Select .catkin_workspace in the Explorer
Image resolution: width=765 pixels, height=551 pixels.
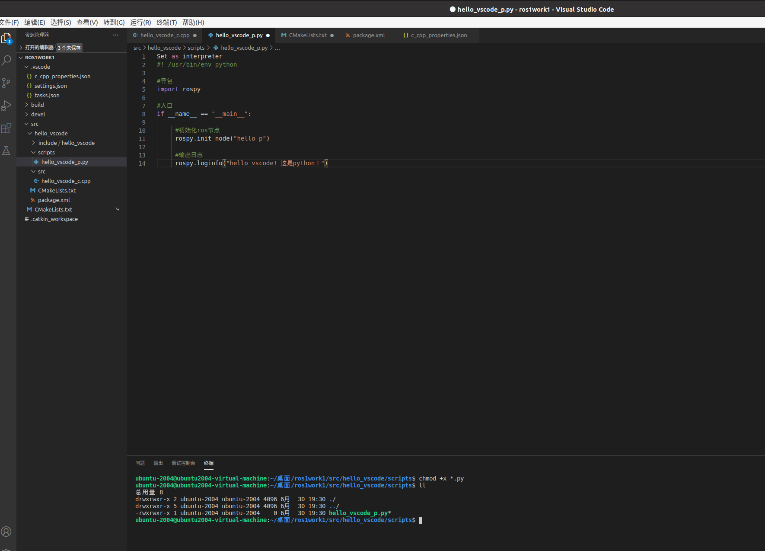tap(54, 219)
